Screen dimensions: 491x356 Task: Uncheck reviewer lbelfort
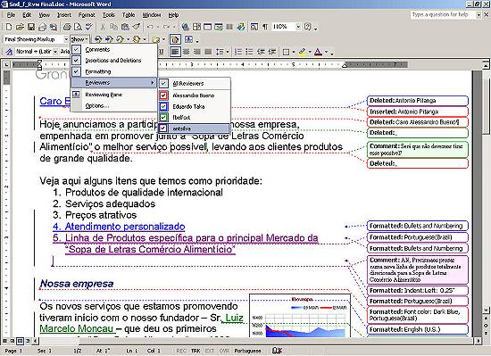[x=163, y=117]
